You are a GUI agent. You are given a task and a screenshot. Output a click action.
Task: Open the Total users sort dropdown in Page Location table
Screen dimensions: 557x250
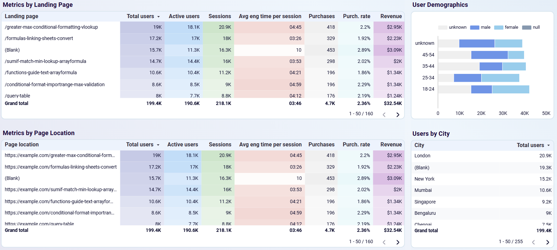pyautogui.click(x=159, y=144)
